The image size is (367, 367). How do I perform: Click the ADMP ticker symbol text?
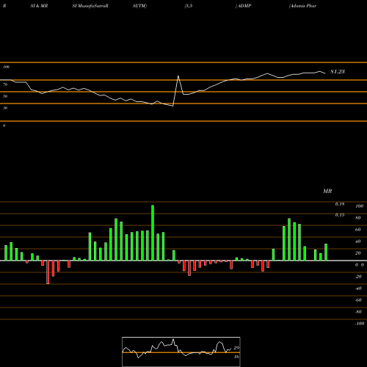click(x=244, y=6)
